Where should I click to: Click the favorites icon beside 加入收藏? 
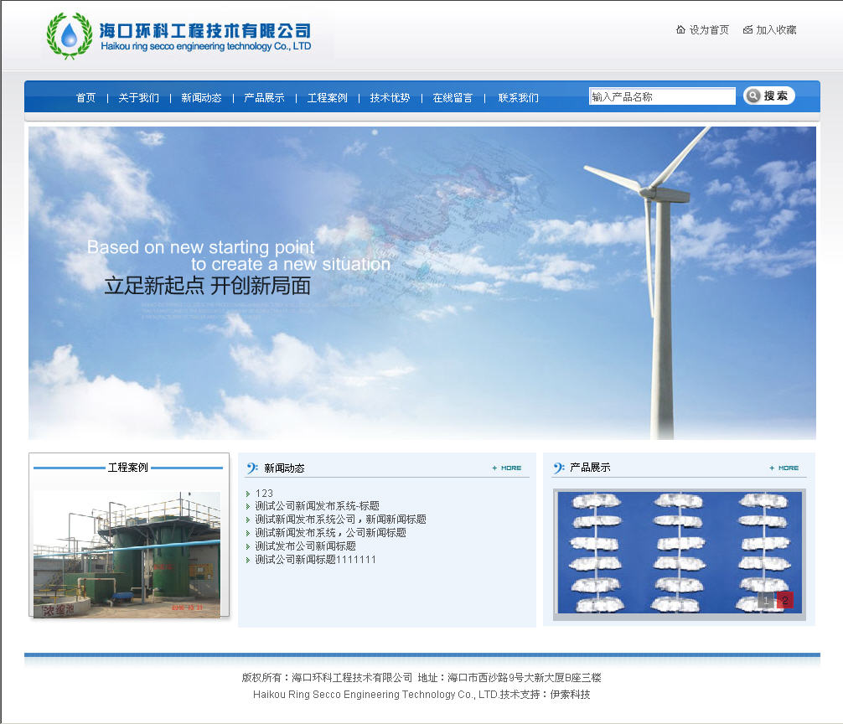pyautogui.click(x=747, y=29)
